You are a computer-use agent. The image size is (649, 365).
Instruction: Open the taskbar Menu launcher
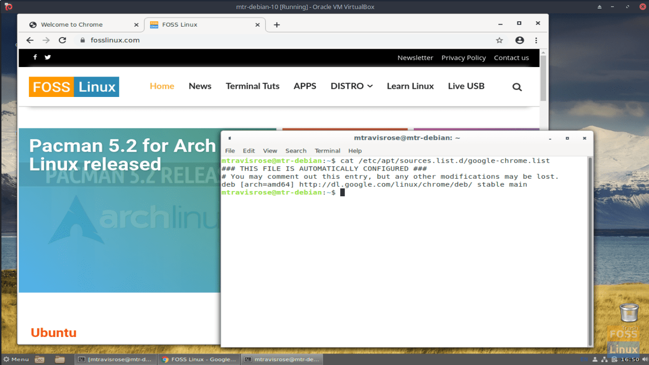[16, 359]
